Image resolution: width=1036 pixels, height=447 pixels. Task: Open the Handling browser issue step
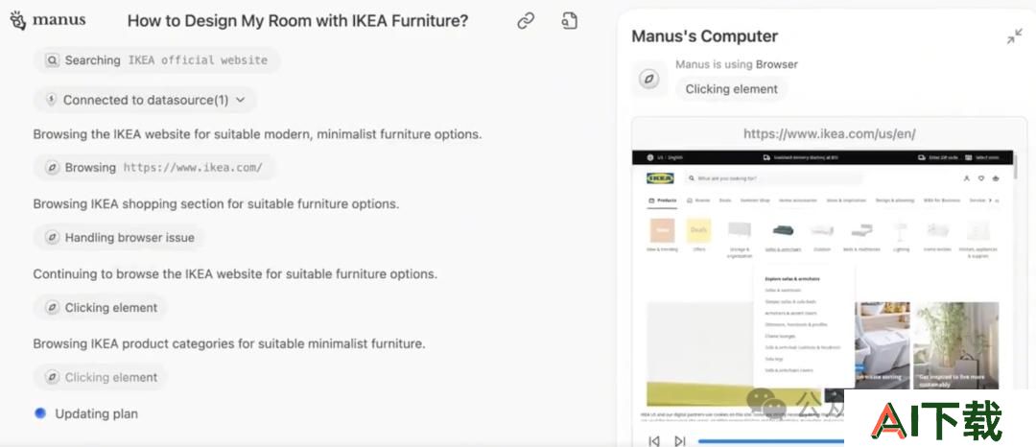pos(120,238)
